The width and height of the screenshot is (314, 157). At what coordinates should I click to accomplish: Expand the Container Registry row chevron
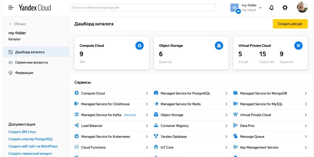[226, 126]
